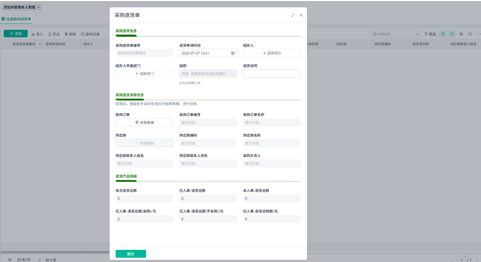Open the more options ellipsis menu
The height and width of the screenshot is (262, 481).
479,34
